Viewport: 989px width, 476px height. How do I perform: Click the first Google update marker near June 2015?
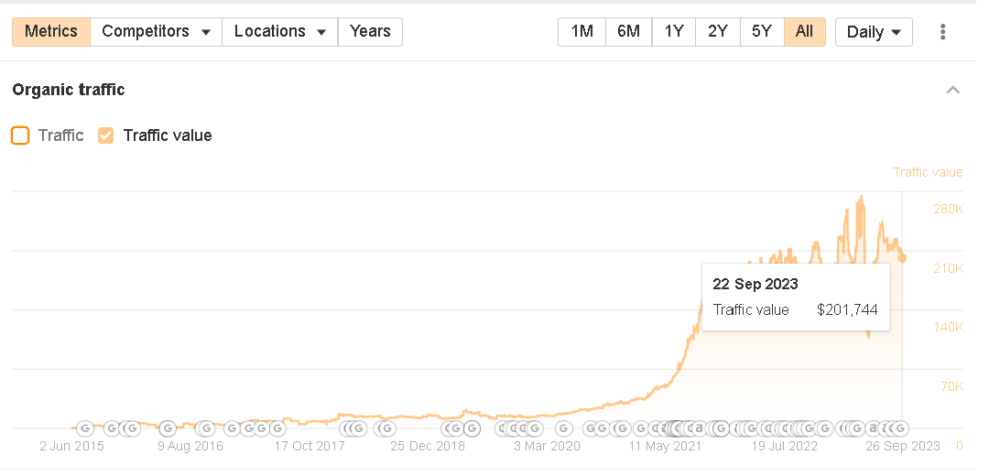click(85, 427)
